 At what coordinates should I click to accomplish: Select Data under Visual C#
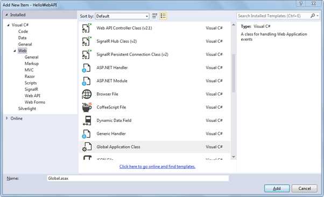pyautogui.click(x=22, y=38)
